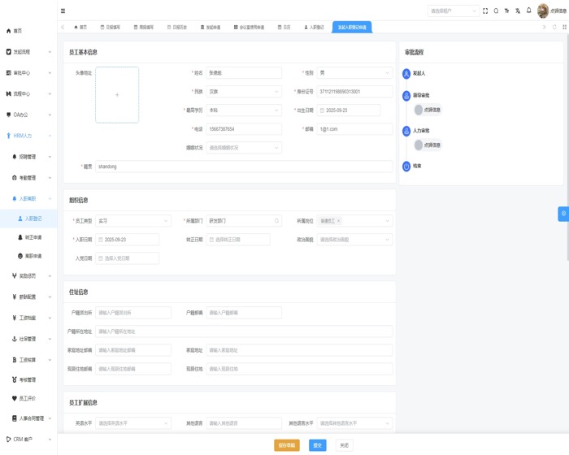Click the 结束 node icon in approval flow
This screenshot has width=569, height=455.
click(406, 166)
